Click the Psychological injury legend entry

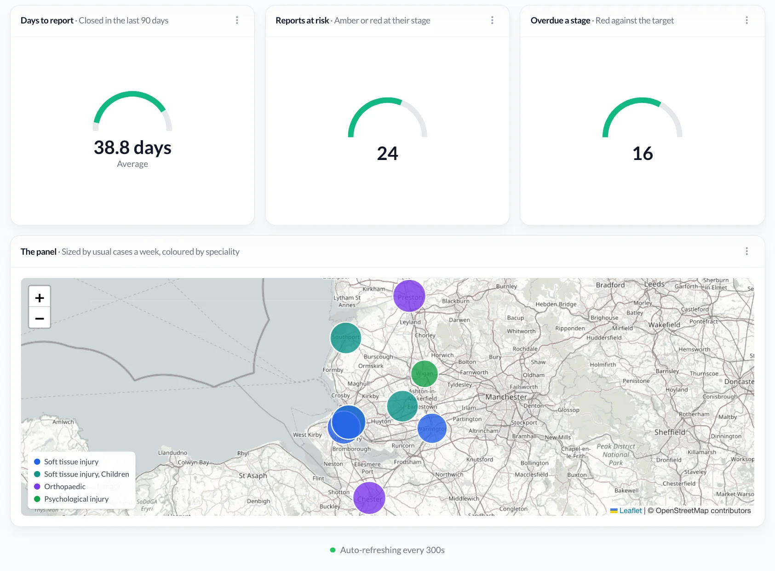tap(71, 499)
